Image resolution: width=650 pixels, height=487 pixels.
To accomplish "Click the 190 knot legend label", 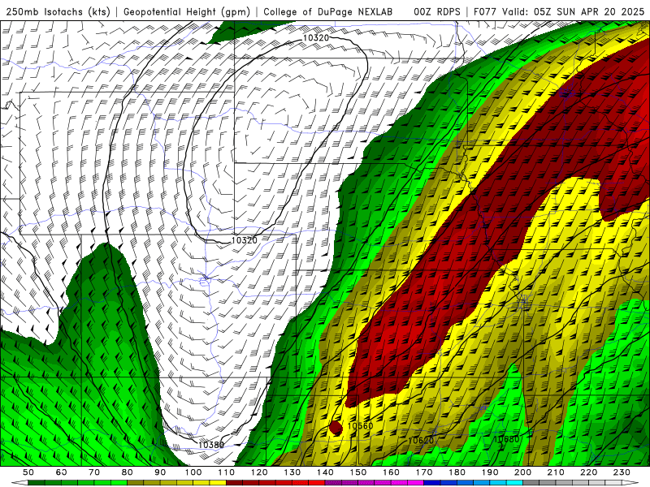I will click(x=490, y=472).
